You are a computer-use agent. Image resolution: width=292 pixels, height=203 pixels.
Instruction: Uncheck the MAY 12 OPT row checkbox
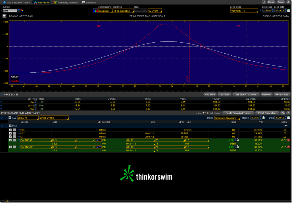click(10, 133)
